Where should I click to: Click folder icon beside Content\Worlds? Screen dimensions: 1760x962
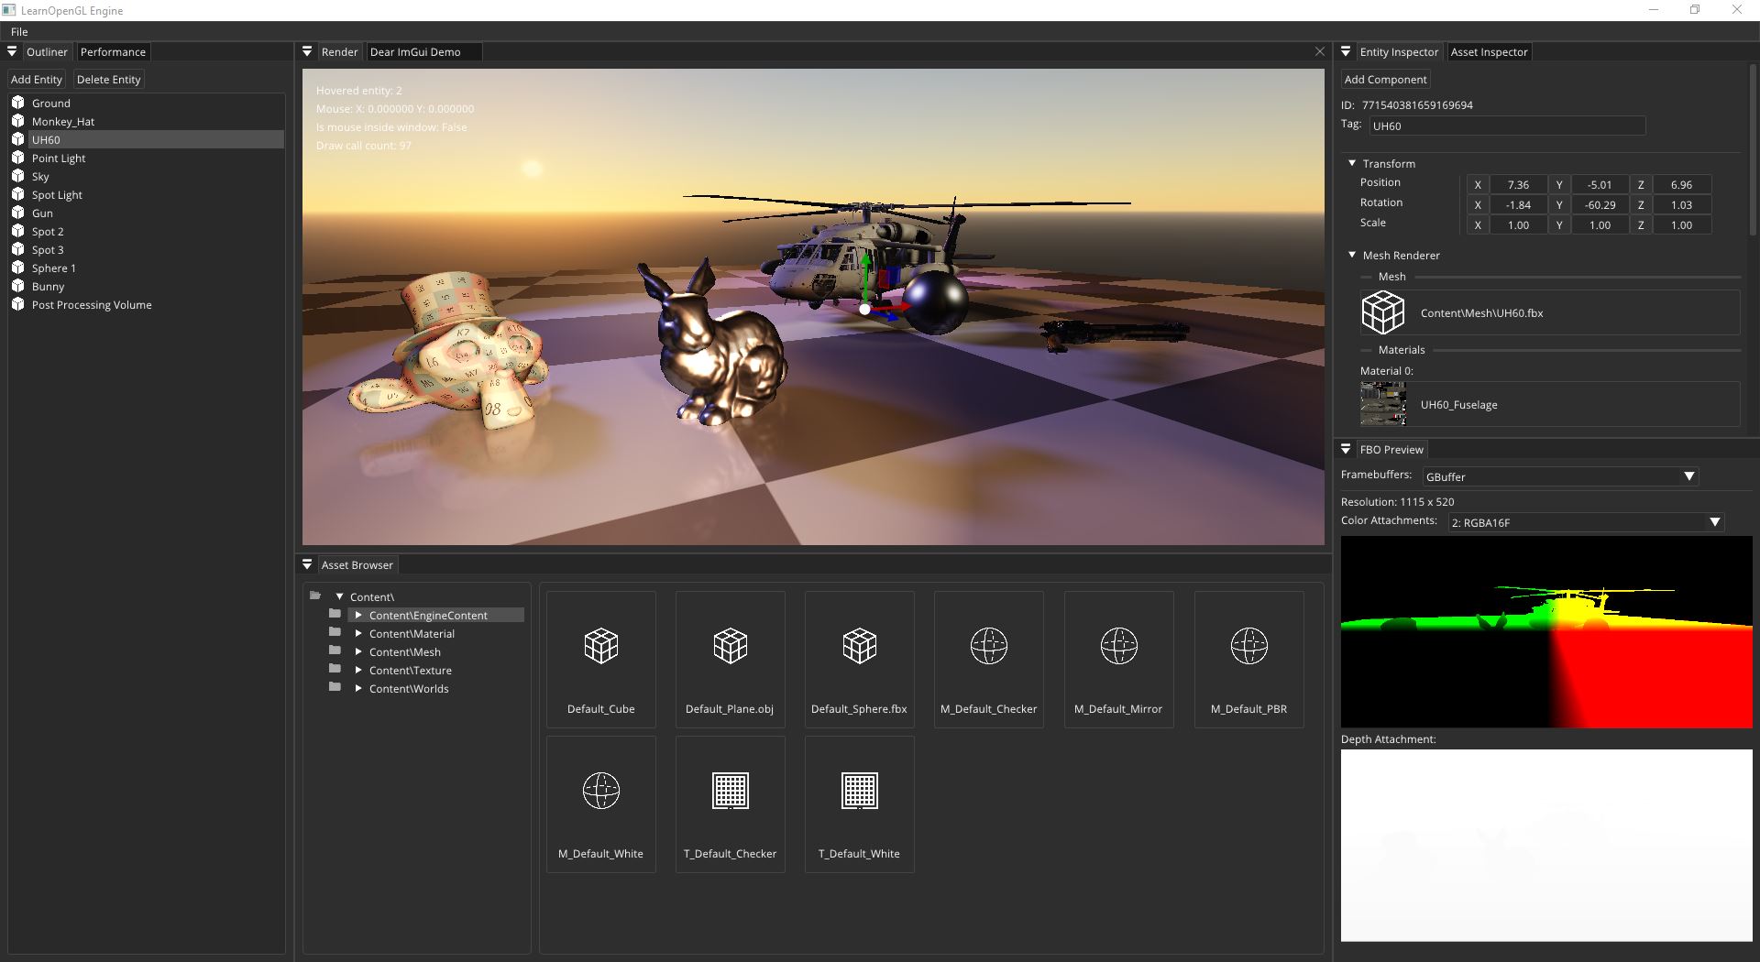[x=335, y=687]
